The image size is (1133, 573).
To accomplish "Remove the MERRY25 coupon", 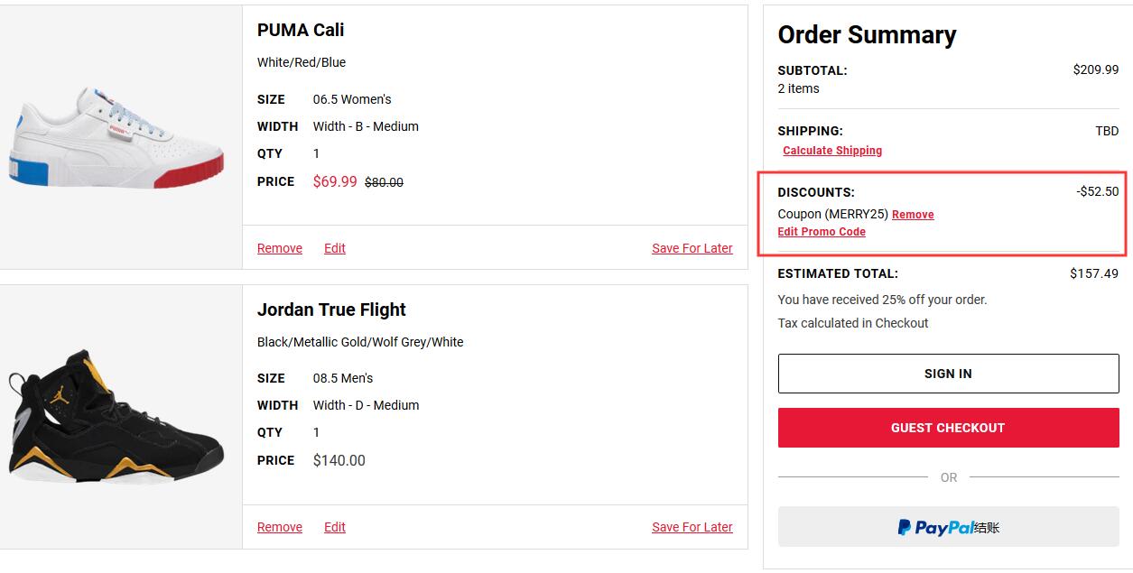I will click(913, 215).
